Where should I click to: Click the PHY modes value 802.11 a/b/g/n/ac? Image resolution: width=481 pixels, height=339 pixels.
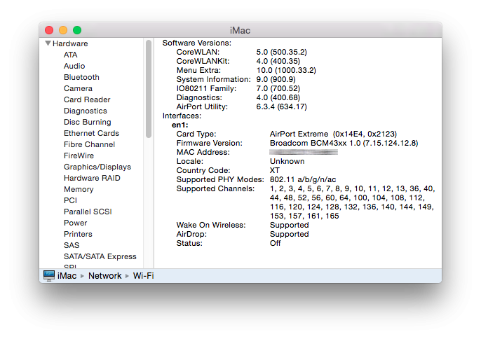(303, 179)
